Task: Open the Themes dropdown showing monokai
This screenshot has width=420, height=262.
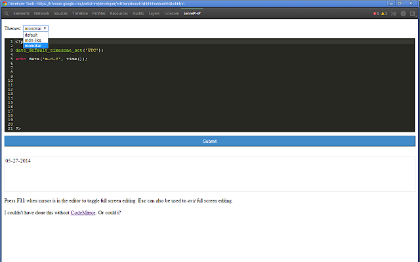Action: click(35, 28)
